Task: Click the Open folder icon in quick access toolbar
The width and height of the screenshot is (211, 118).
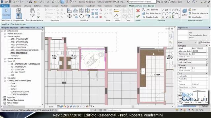Action: point(6,2)
